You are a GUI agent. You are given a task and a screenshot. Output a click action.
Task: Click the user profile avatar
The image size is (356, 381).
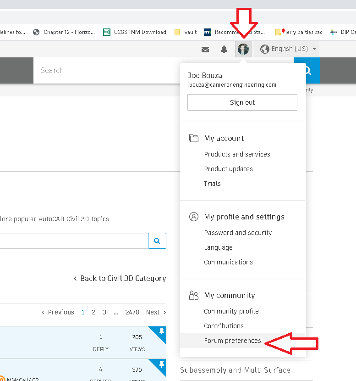point(243,49)
